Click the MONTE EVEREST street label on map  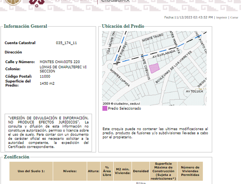click(122, 53)
